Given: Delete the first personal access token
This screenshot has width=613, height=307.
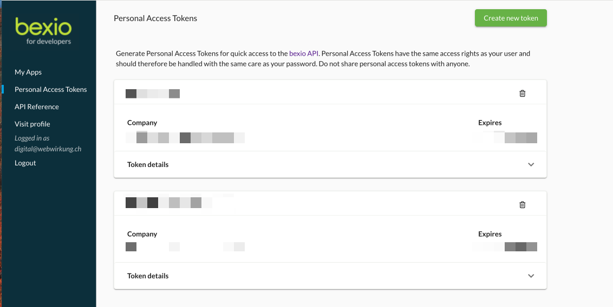Looking at the screenshot, I should point(522,94).
